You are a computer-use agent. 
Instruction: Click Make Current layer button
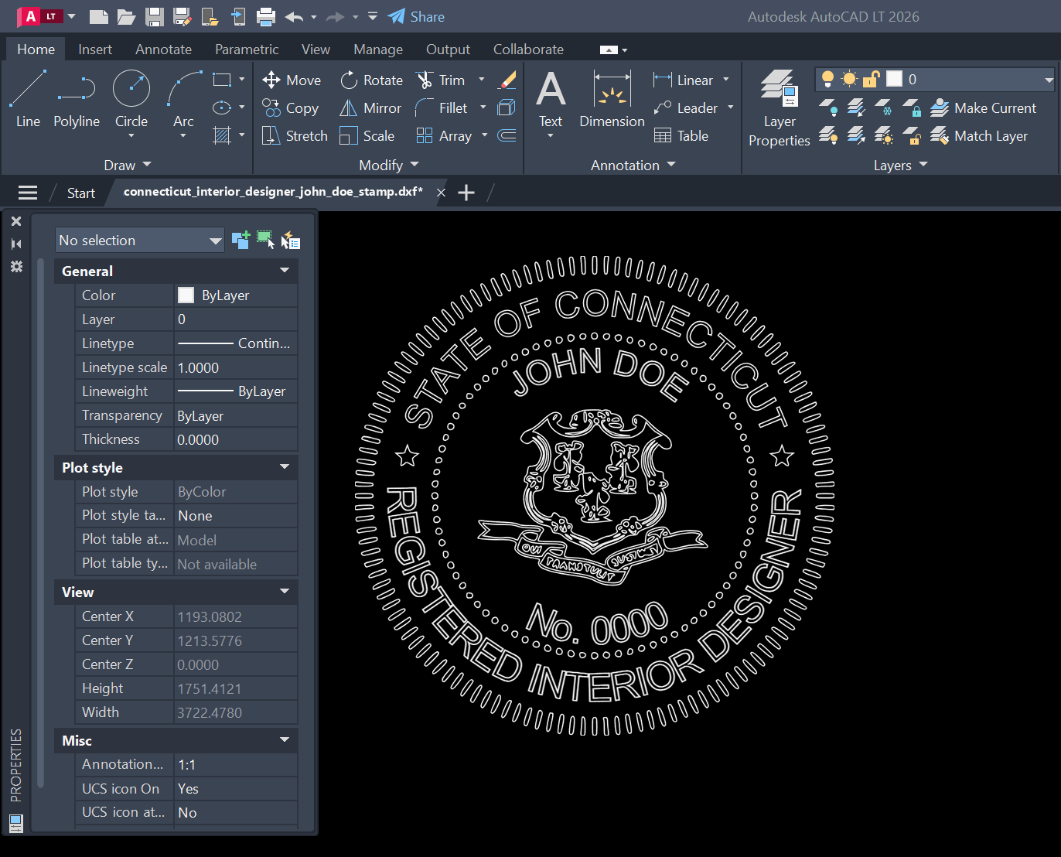click(983, 108)
